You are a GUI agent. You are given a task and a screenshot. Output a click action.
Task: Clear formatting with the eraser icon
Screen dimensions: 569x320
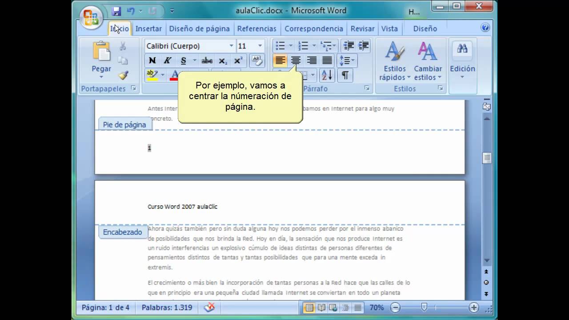coord(256,60)
